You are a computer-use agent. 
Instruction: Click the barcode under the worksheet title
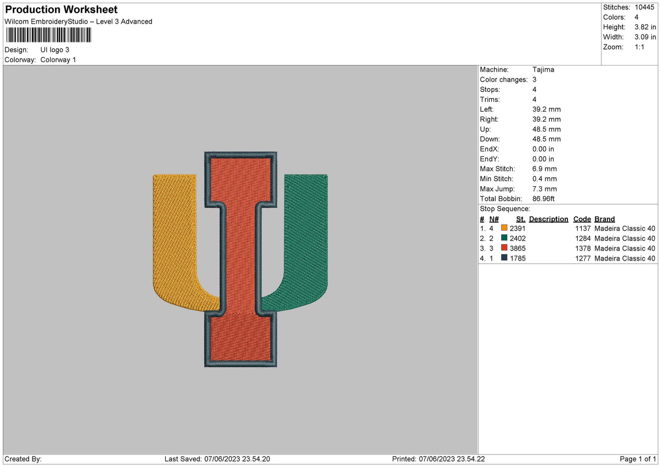pyautogui.click(x=48, y=34)
